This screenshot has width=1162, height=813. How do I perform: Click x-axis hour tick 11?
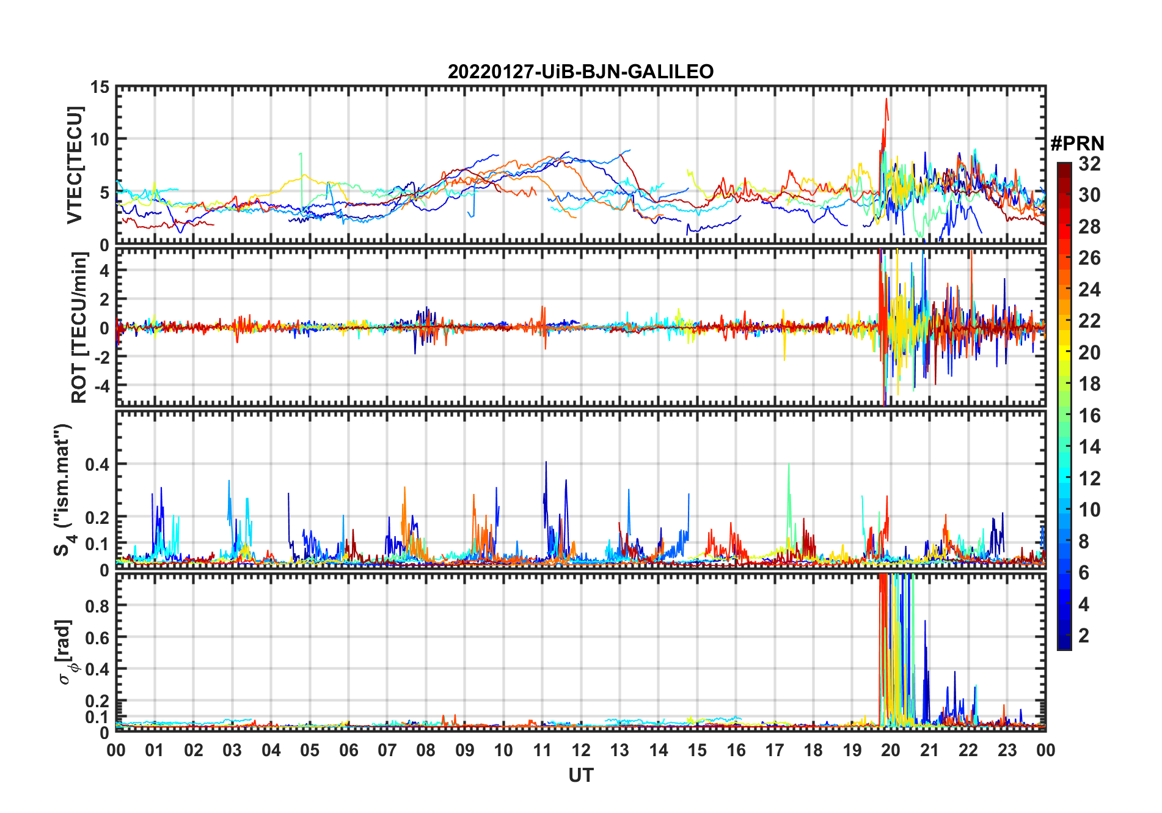pos(543,751)
